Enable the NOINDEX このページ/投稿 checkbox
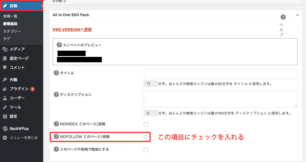 tap(146, 125)
